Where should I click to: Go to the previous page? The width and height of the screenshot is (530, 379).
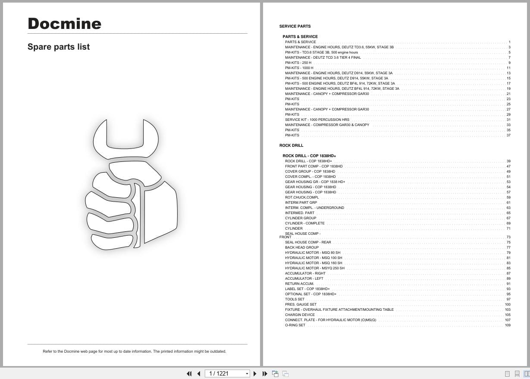(199, 374)
